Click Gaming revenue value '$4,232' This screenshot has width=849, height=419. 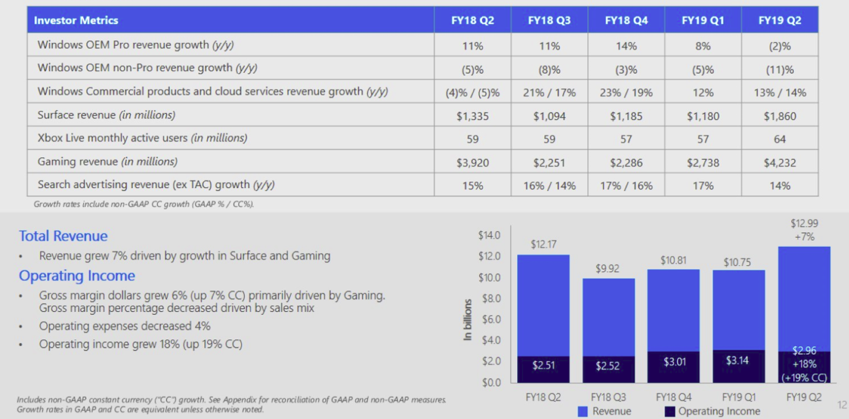coord(780,163)
